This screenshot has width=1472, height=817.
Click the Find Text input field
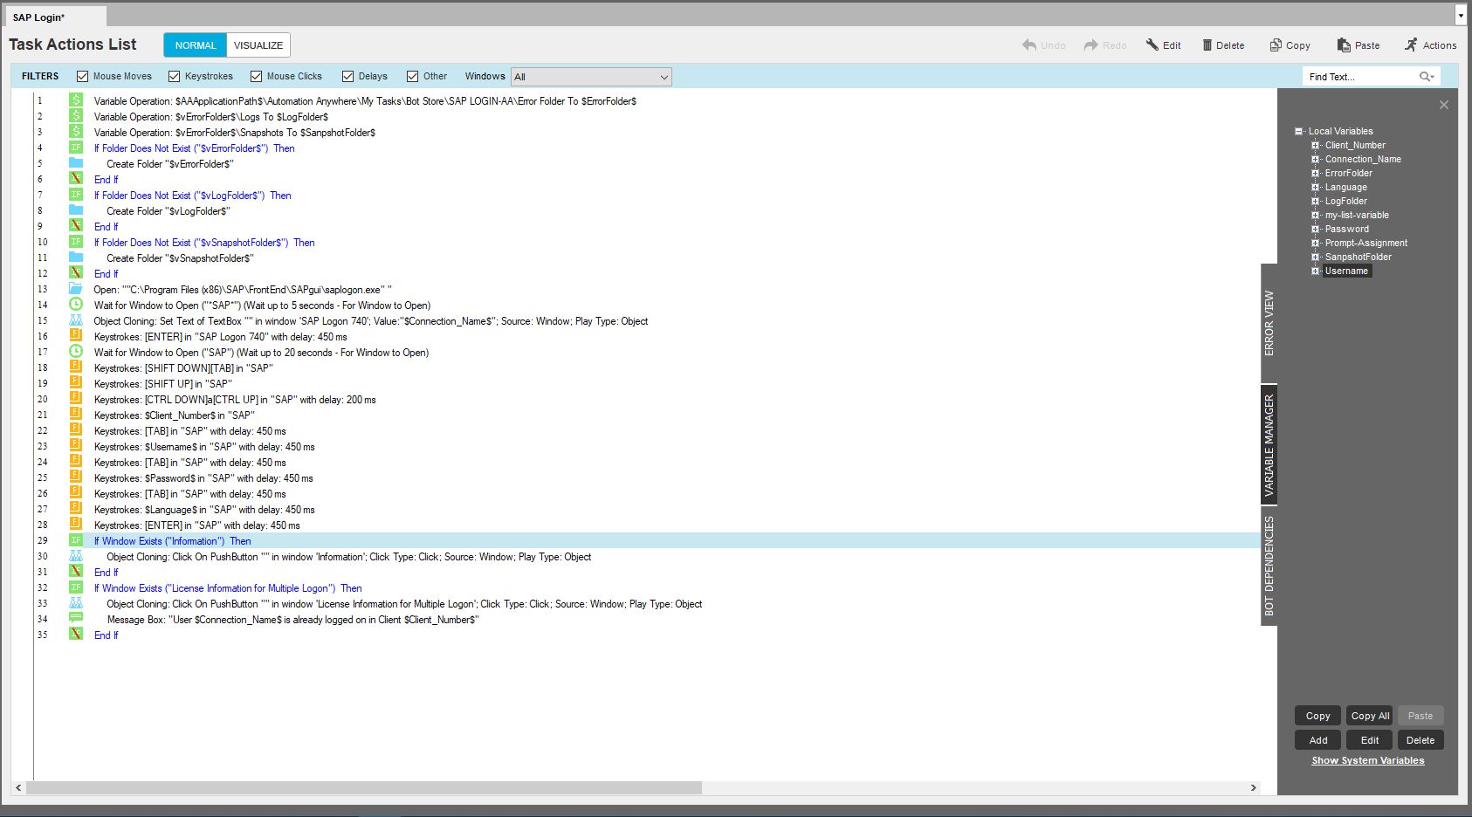pos(1362,77)
